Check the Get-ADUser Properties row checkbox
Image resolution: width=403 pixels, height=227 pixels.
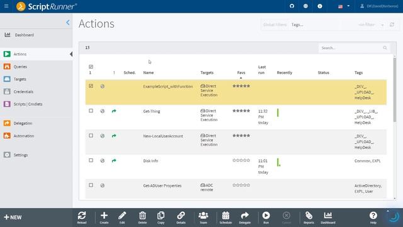[x=91, y=185]
